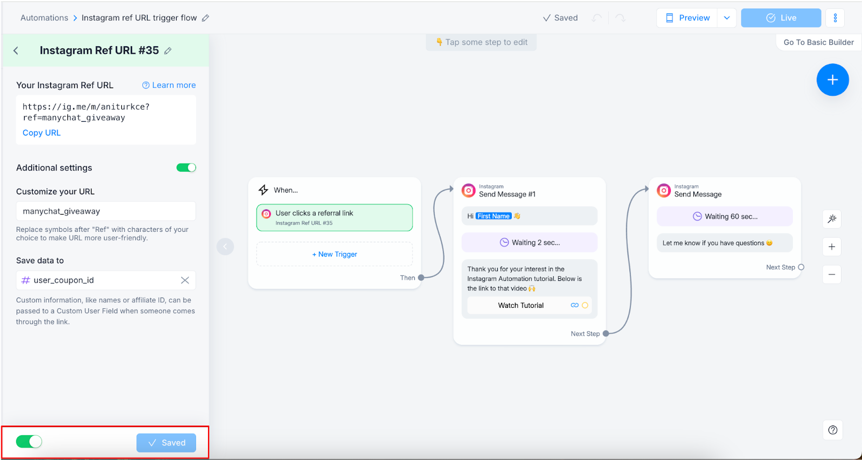The width and height of the screenshot is (862, 460).
Task: Click Next Step connector of Send Message #1
Action: [x=606, y=334]
